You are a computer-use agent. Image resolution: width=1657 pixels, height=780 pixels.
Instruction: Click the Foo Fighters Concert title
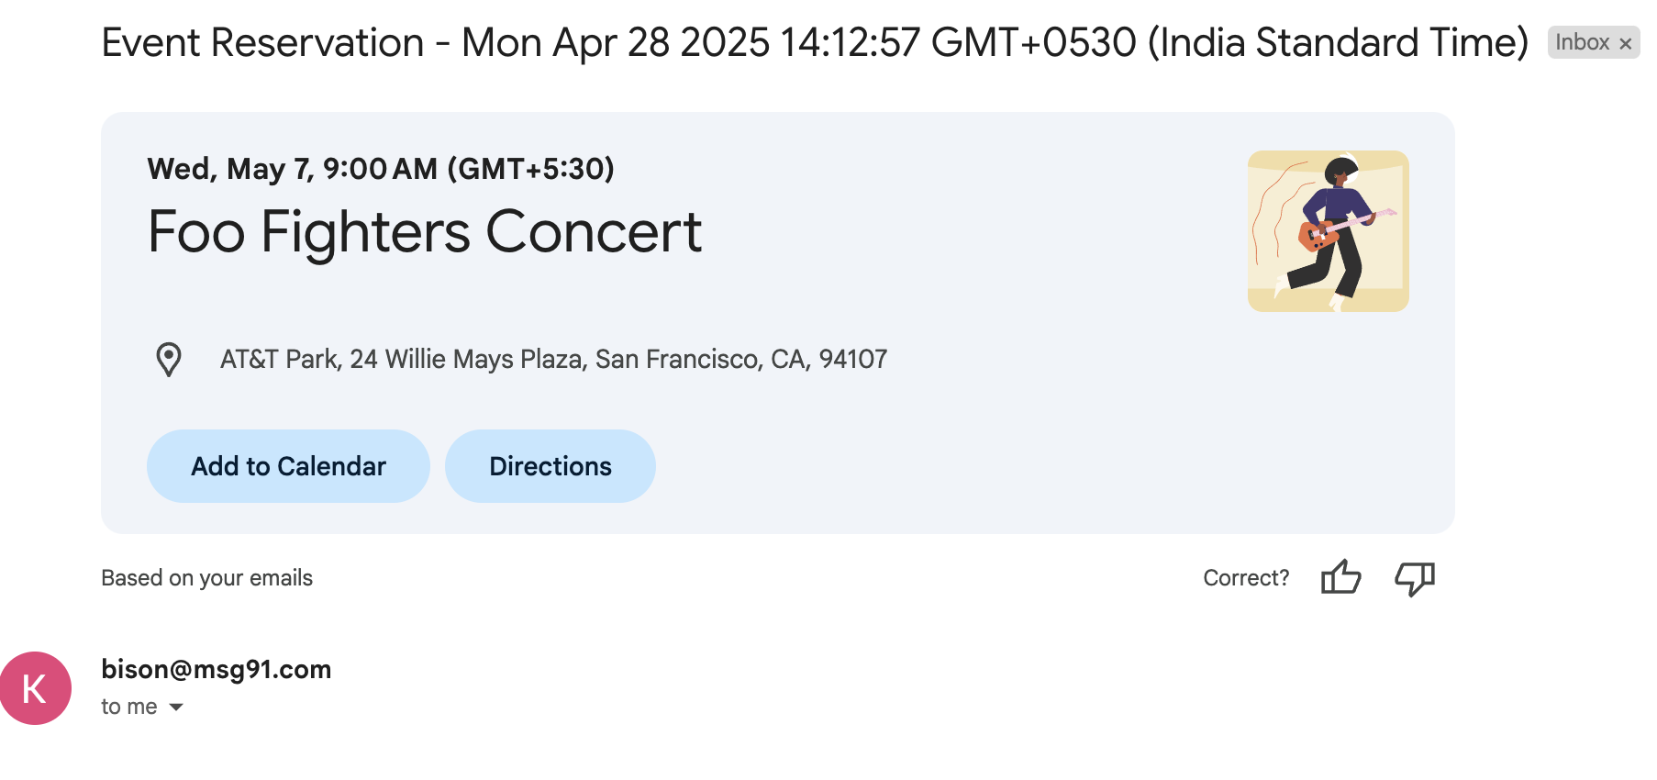[x=424, y=231]
